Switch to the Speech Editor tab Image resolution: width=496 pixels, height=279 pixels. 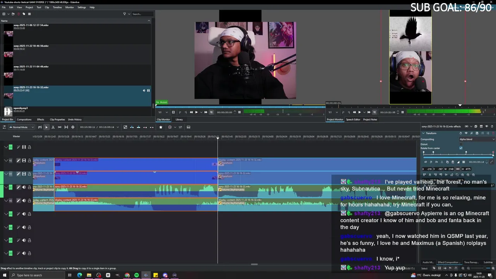tap(353, 119)
